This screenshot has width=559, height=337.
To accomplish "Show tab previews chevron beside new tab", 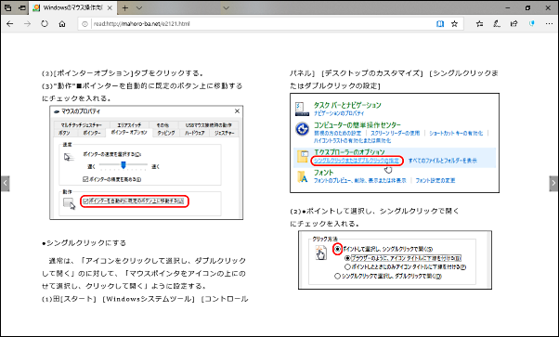I will click(139, 7).
